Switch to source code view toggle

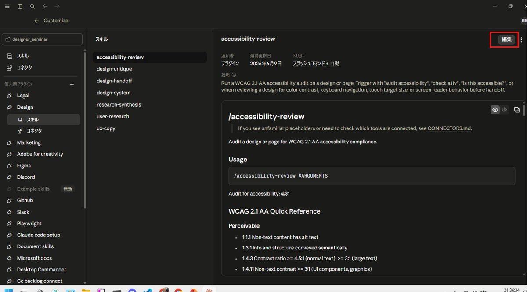pyautogui.click(x=504, y=110)
